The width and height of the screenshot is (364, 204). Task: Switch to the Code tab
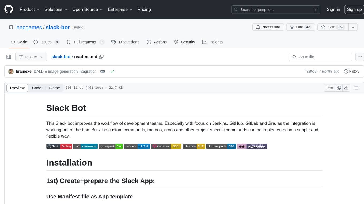point(19,42)
